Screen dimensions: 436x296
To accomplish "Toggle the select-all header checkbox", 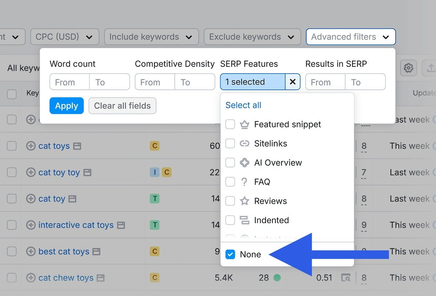I will [x=12, y=94].
